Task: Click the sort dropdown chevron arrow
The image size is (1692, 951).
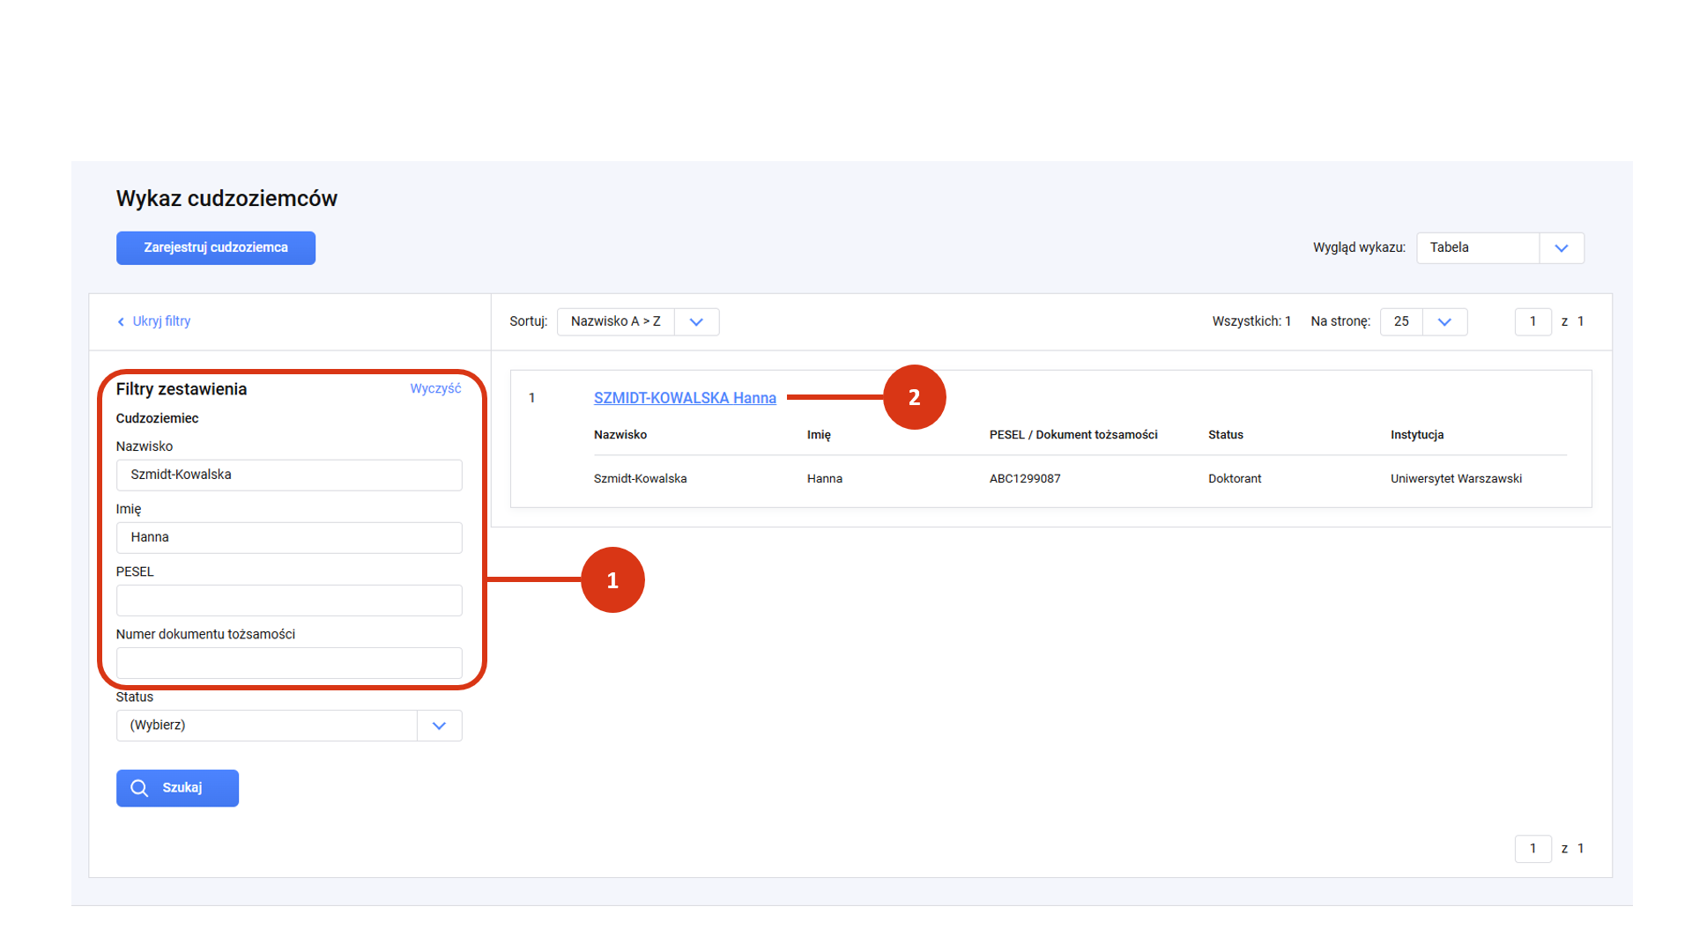Action: 696,322
